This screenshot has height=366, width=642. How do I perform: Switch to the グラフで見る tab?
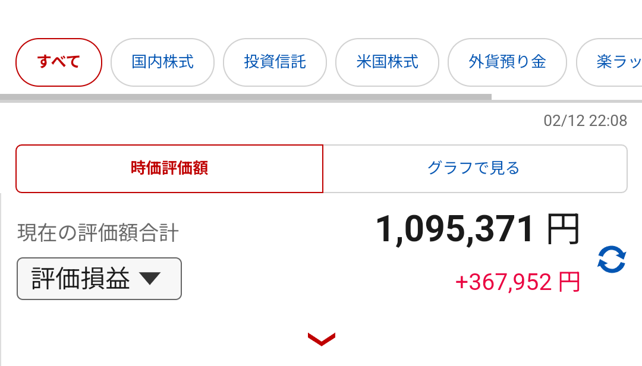tap(475, 169)
